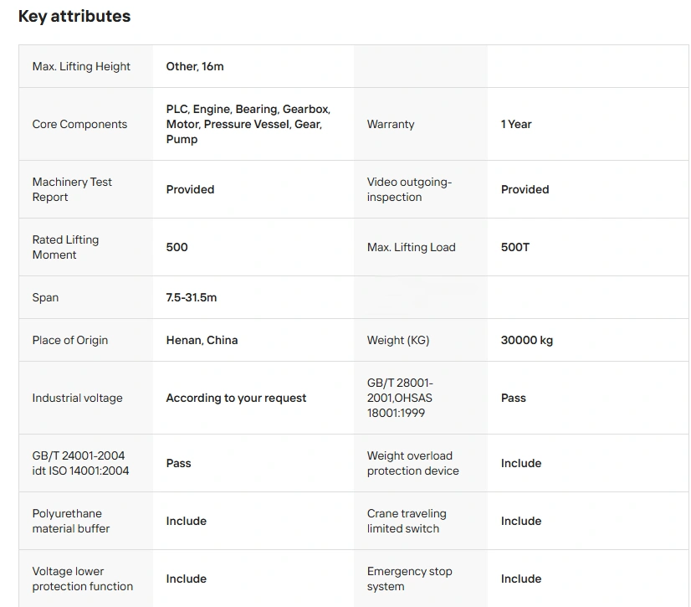
Task: Click the "Core Components" attribute label
Action: coord(79,124)
